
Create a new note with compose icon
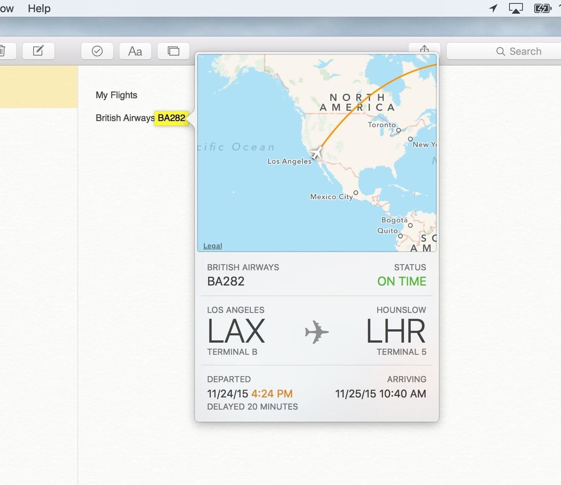[x=39, y=51]
